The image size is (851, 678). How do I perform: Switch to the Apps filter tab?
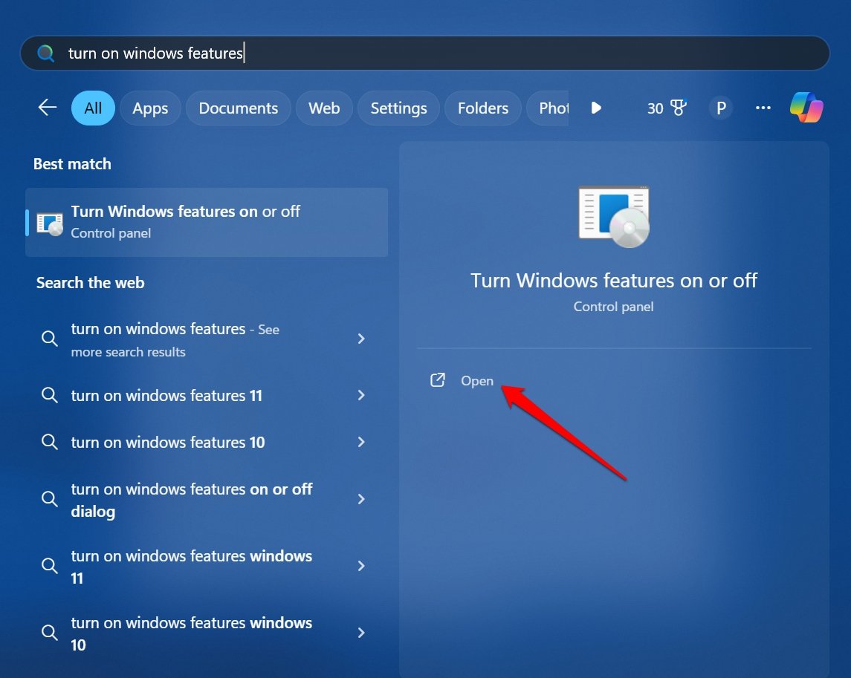point(150,108)
